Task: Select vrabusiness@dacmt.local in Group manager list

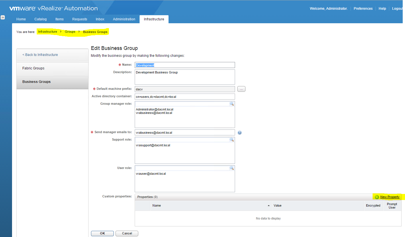Action: point(154,113)
